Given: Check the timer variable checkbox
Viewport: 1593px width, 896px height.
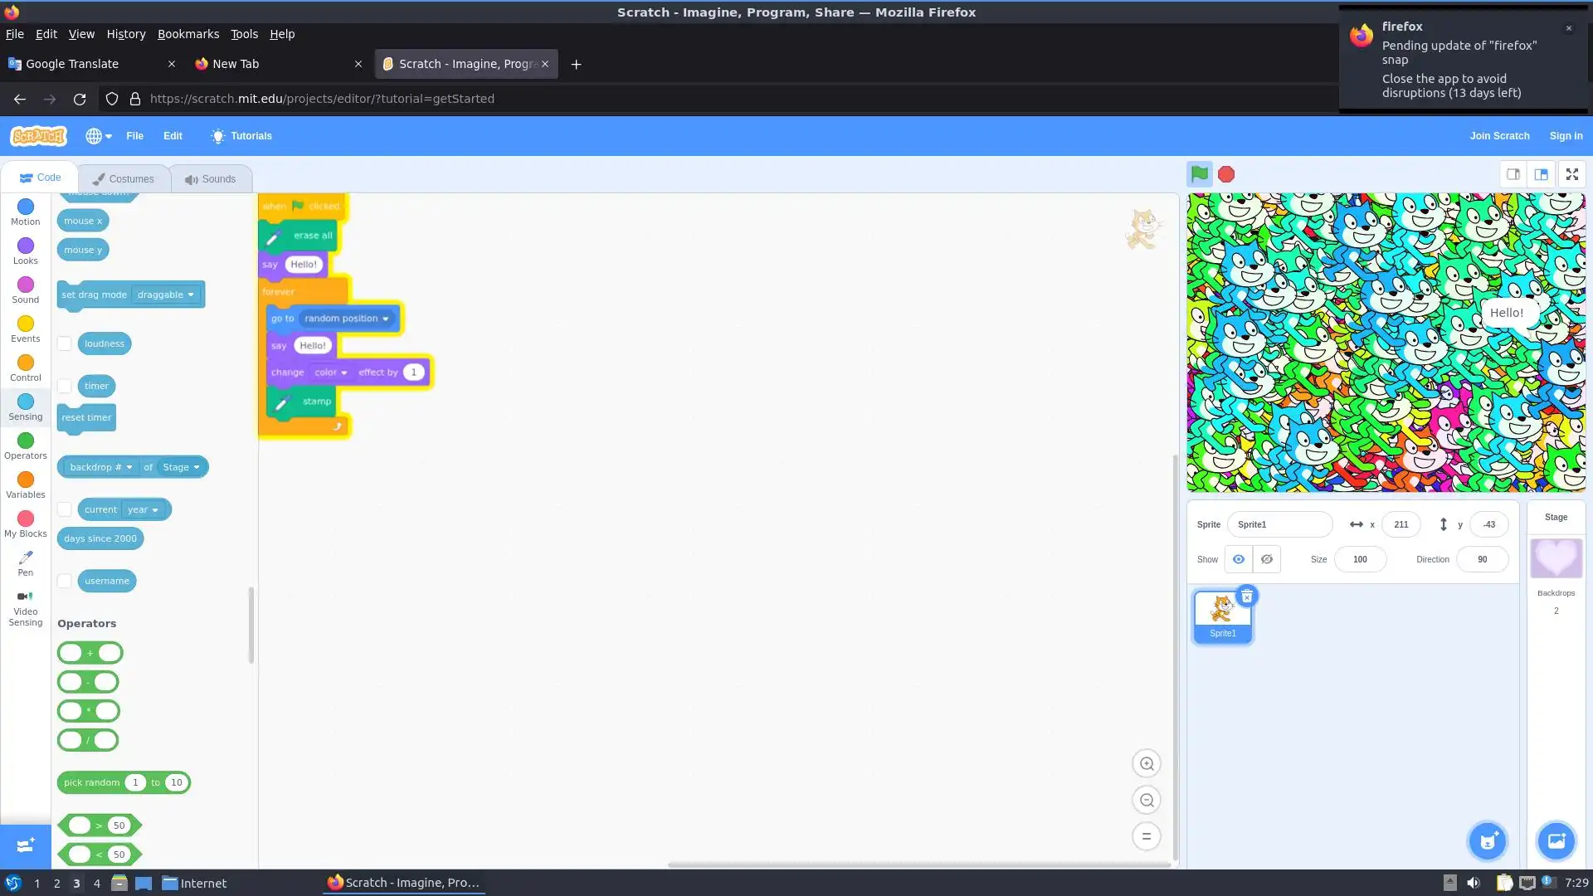Looking at the screenshot, I should click(65, 386).
